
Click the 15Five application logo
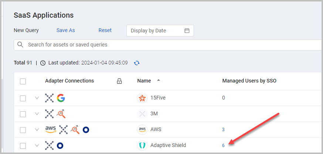pyautogui.click(x=142, y=98)
